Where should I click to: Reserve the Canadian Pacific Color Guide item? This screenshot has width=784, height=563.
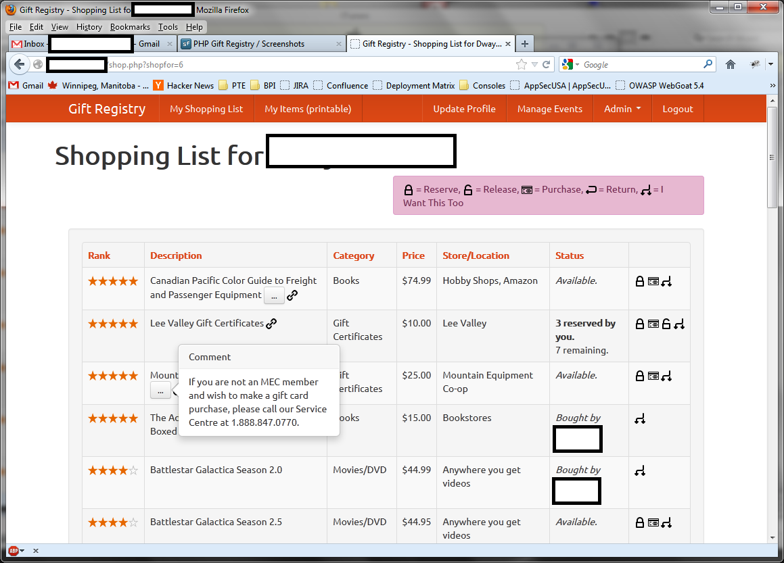click(640, 280)
